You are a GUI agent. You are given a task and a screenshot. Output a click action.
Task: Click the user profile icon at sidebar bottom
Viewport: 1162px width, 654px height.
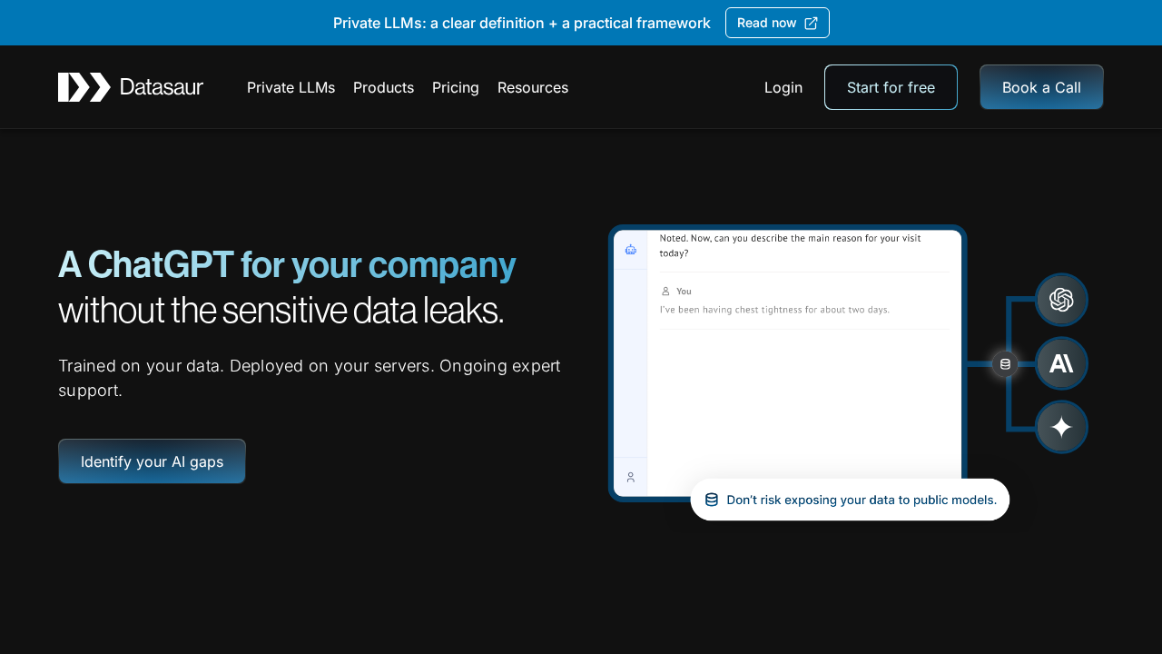[x=630, y=476]
